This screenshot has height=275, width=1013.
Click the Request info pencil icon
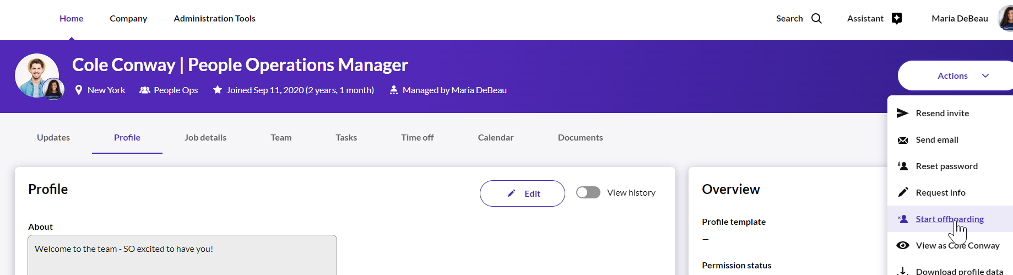[902, 192]
